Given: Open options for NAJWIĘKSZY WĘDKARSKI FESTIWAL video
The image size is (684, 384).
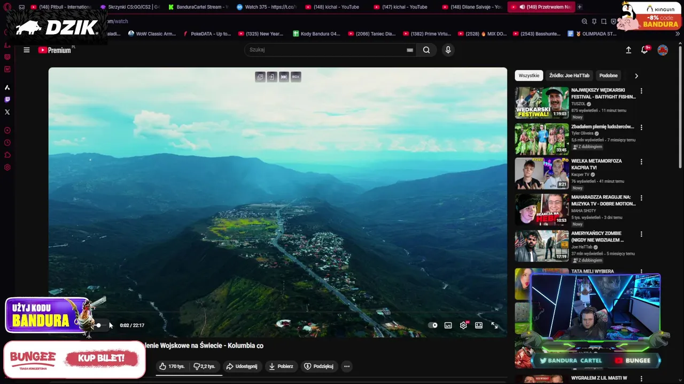Looking at the screenshot, I should click(x=641, y=91).
